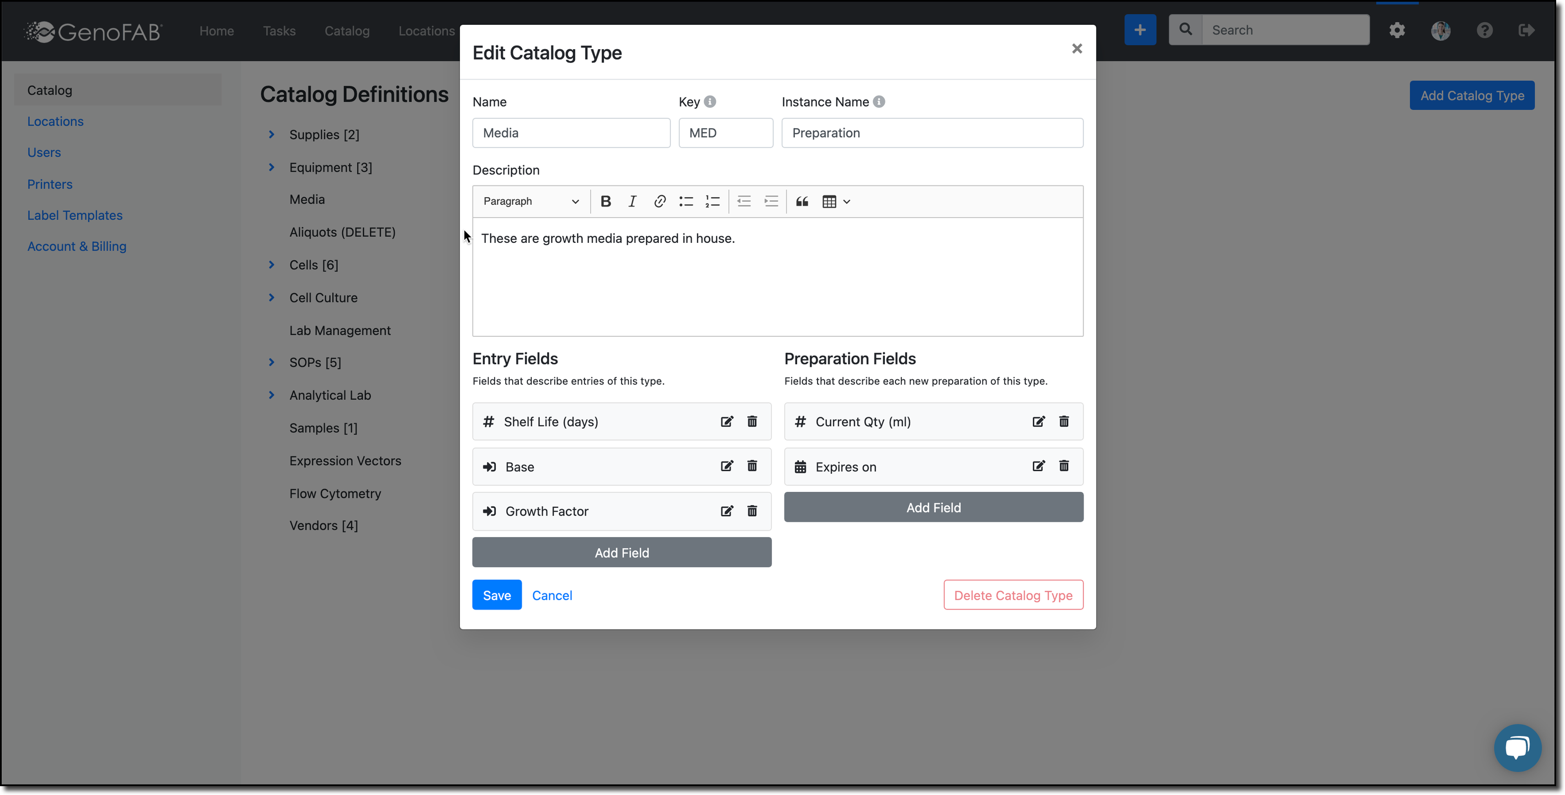Insert a block quote in description
1565x795 pixels.
click(802, 201)
